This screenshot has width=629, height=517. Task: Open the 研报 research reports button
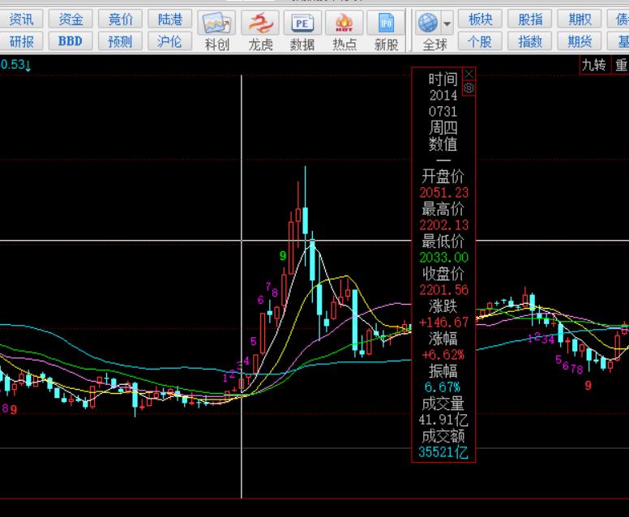21,41
